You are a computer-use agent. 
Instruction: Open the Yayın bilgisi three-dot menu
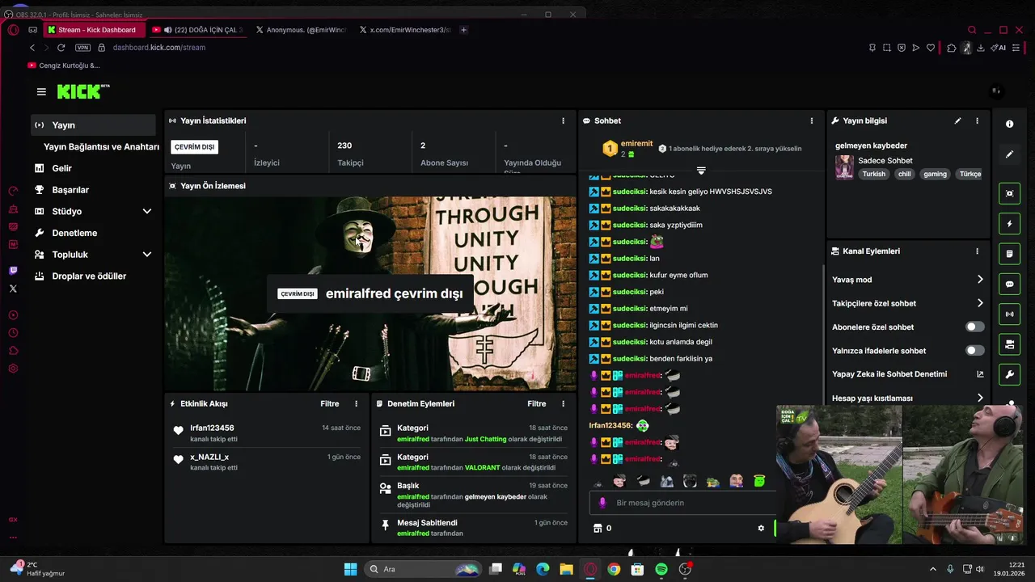pyautogui.click(x=977, y=120)
